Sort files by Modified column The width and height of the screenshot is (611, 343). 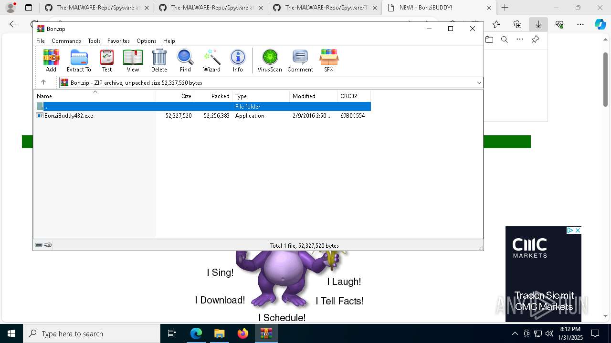pos(314,96)
